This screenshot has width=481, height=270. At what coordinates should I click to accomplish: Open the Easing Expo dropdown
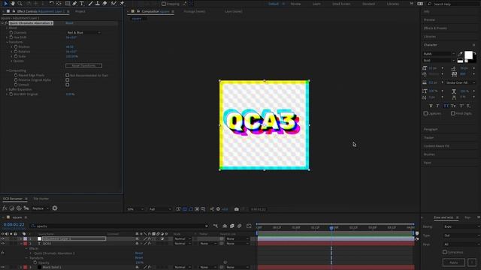(461, 226)
